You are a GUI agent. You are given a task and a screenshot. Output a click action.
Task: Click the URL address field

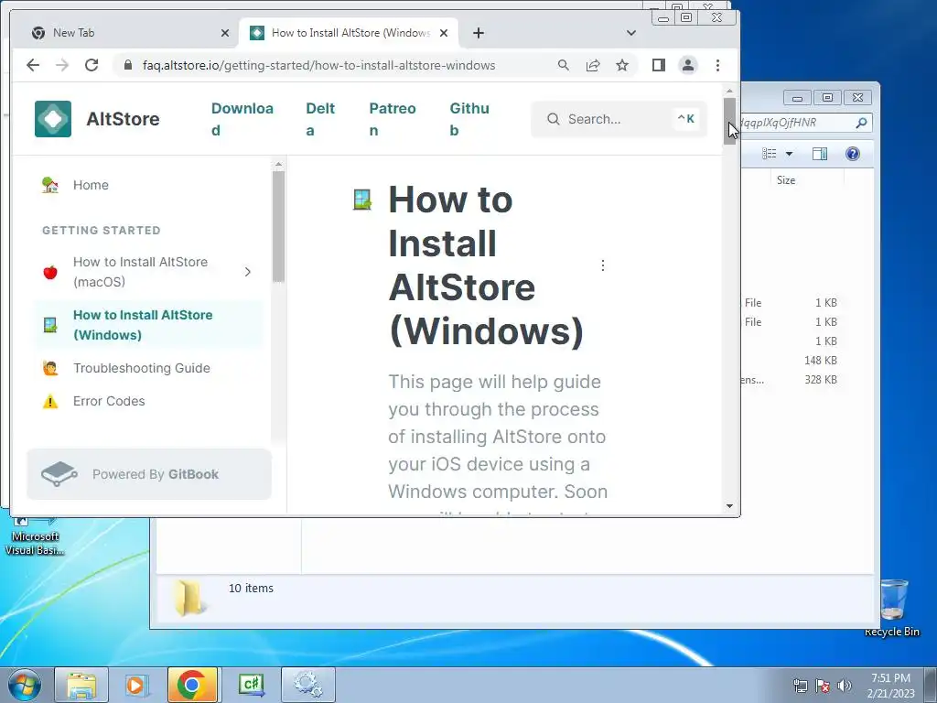coord(319,65)
